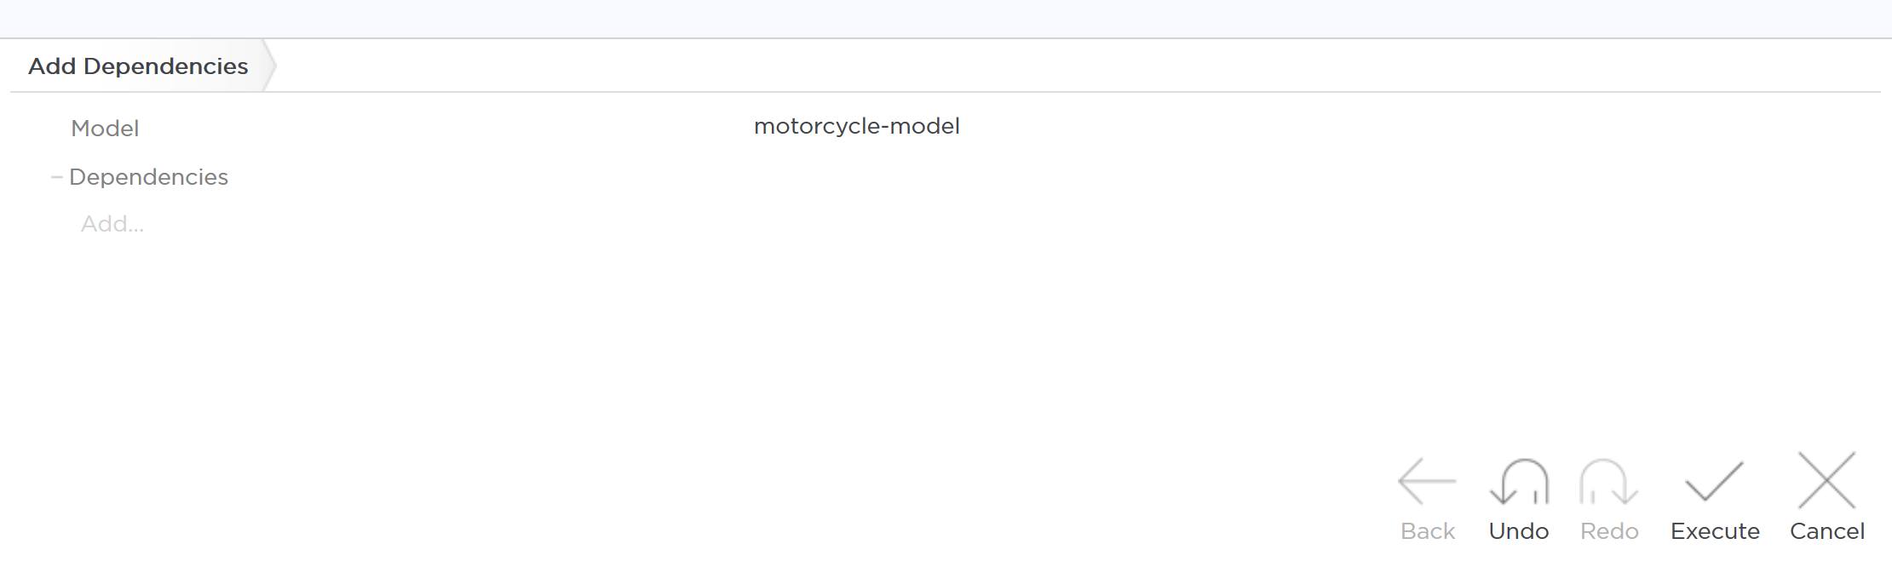Click the Model property label
This screenshot has height=567, width=1892.
coord(105,129)
